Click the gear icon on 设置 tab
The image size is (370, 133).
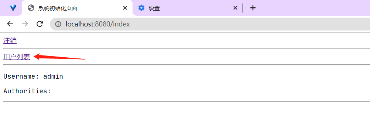[x=141, y=8]
